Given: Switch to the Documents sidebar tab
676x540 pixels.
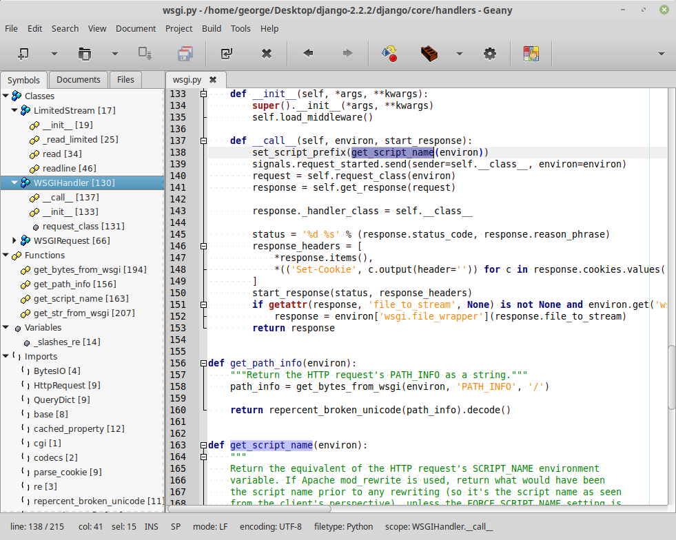Looking at the screenshot, I should (x=79, y=79).
